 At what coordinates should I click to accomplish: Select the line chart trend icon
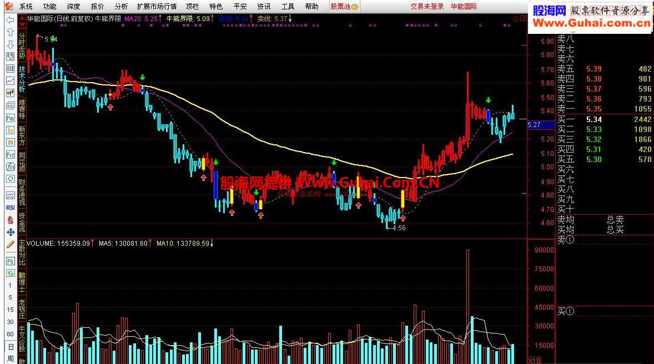click(x=10, y=80)
